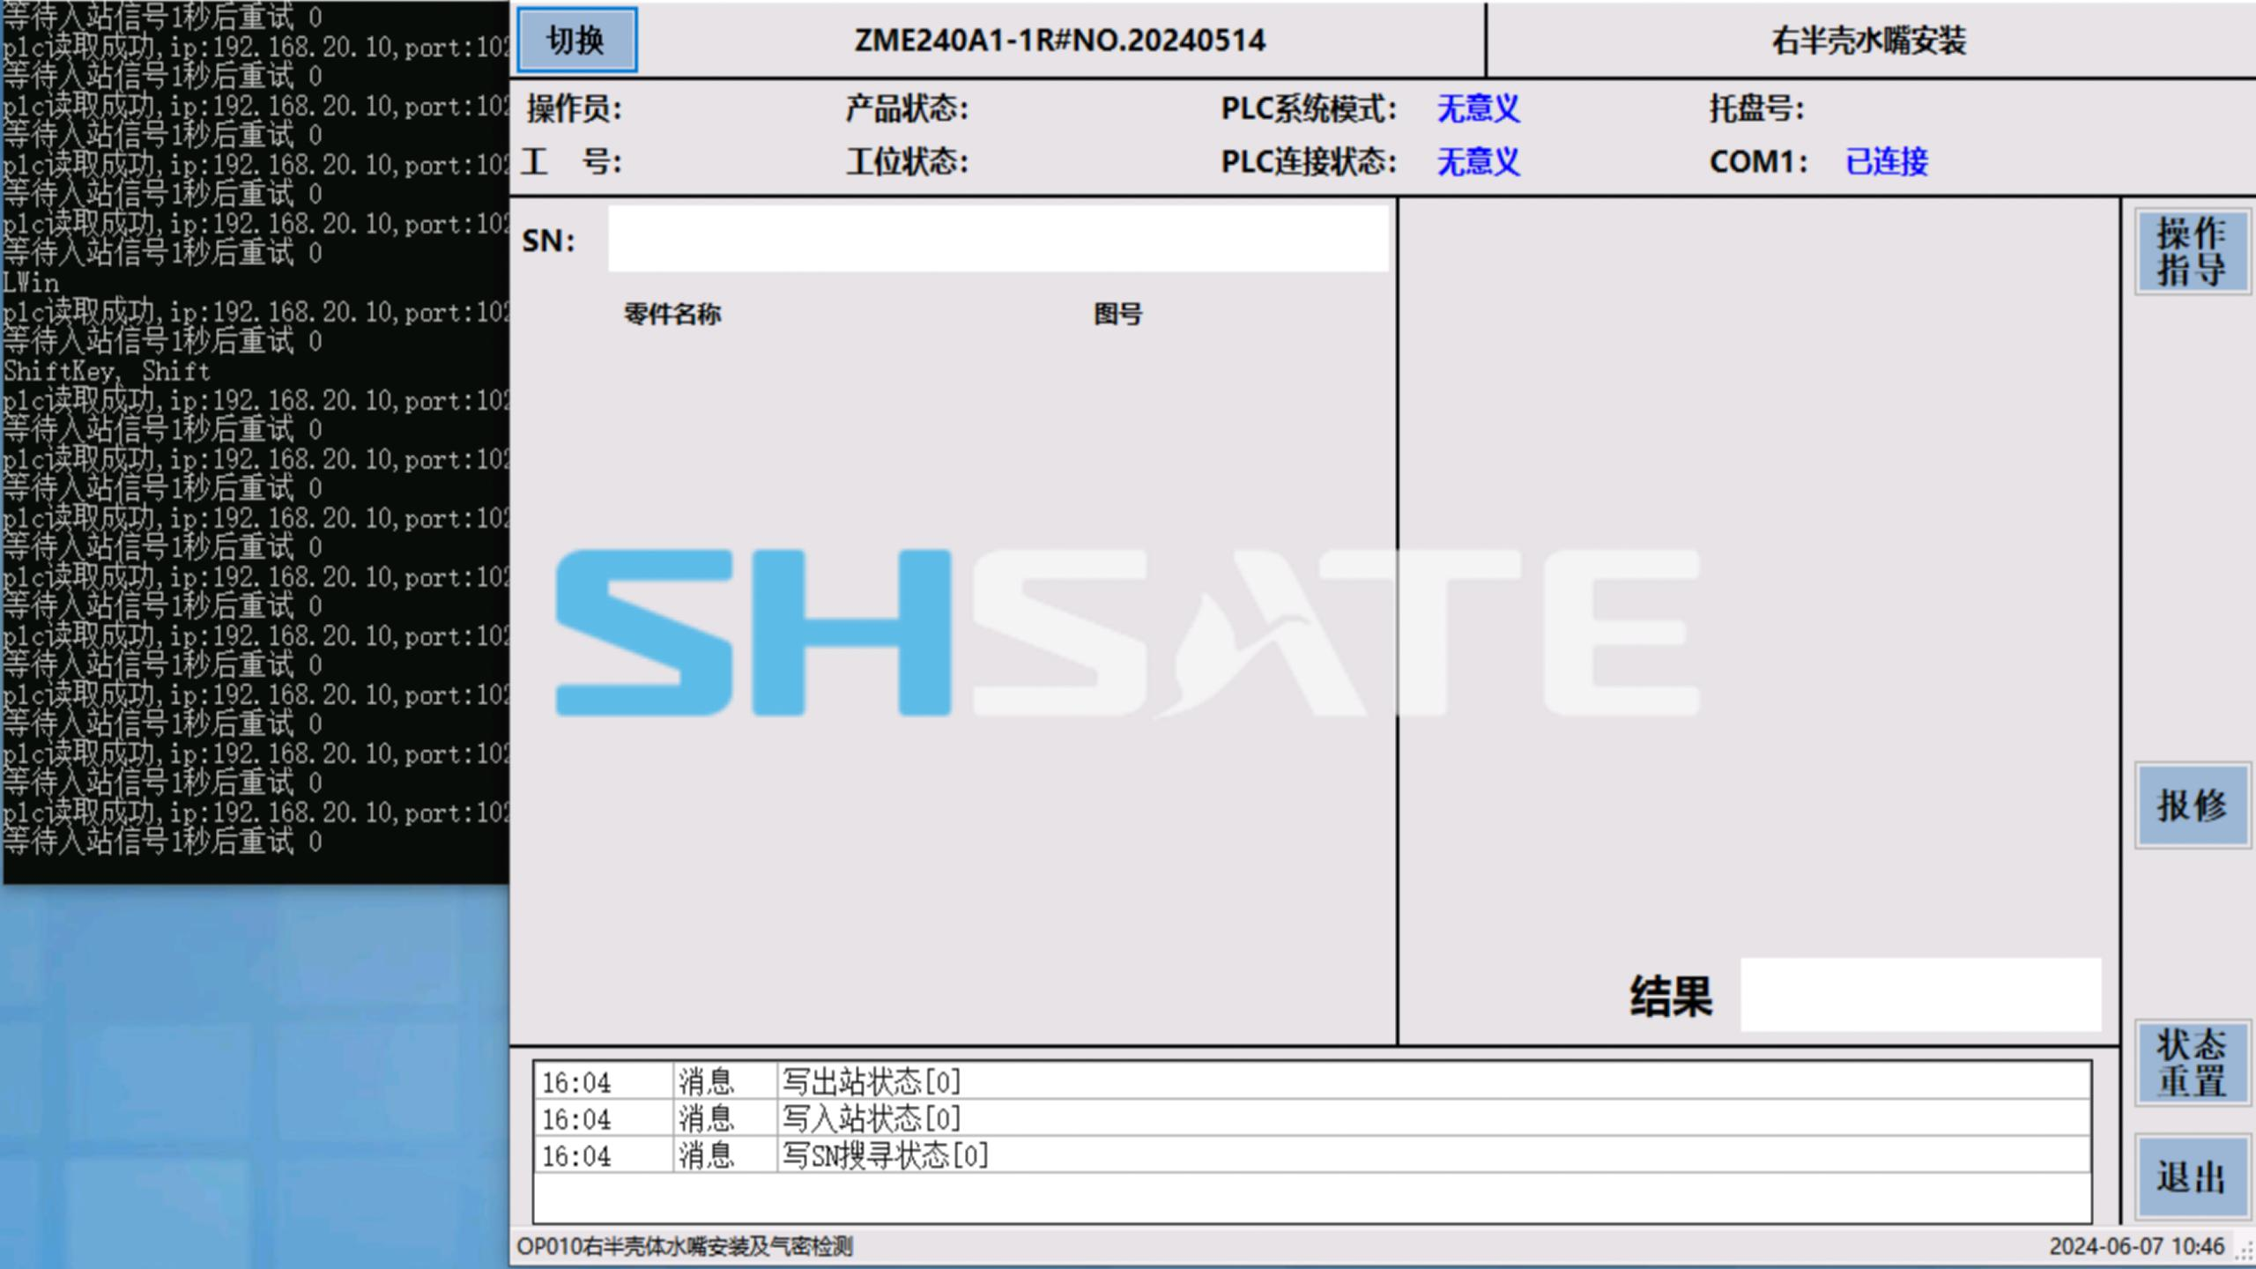Click the 结果 result field
2256x1269 pixels.
click(1919, 996)
